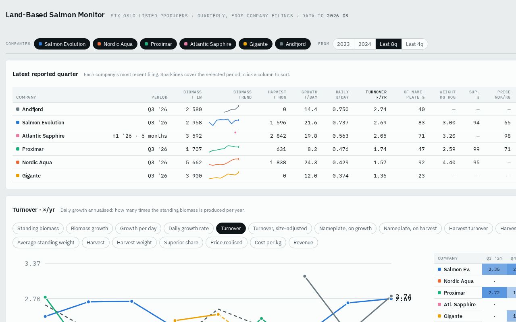Click Gigante's biomass trend sparkline

click(224, 175)
